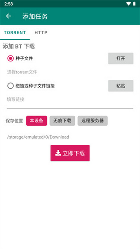
Task: Tap the clock showing 2:58
Action: tap(9, 4)
